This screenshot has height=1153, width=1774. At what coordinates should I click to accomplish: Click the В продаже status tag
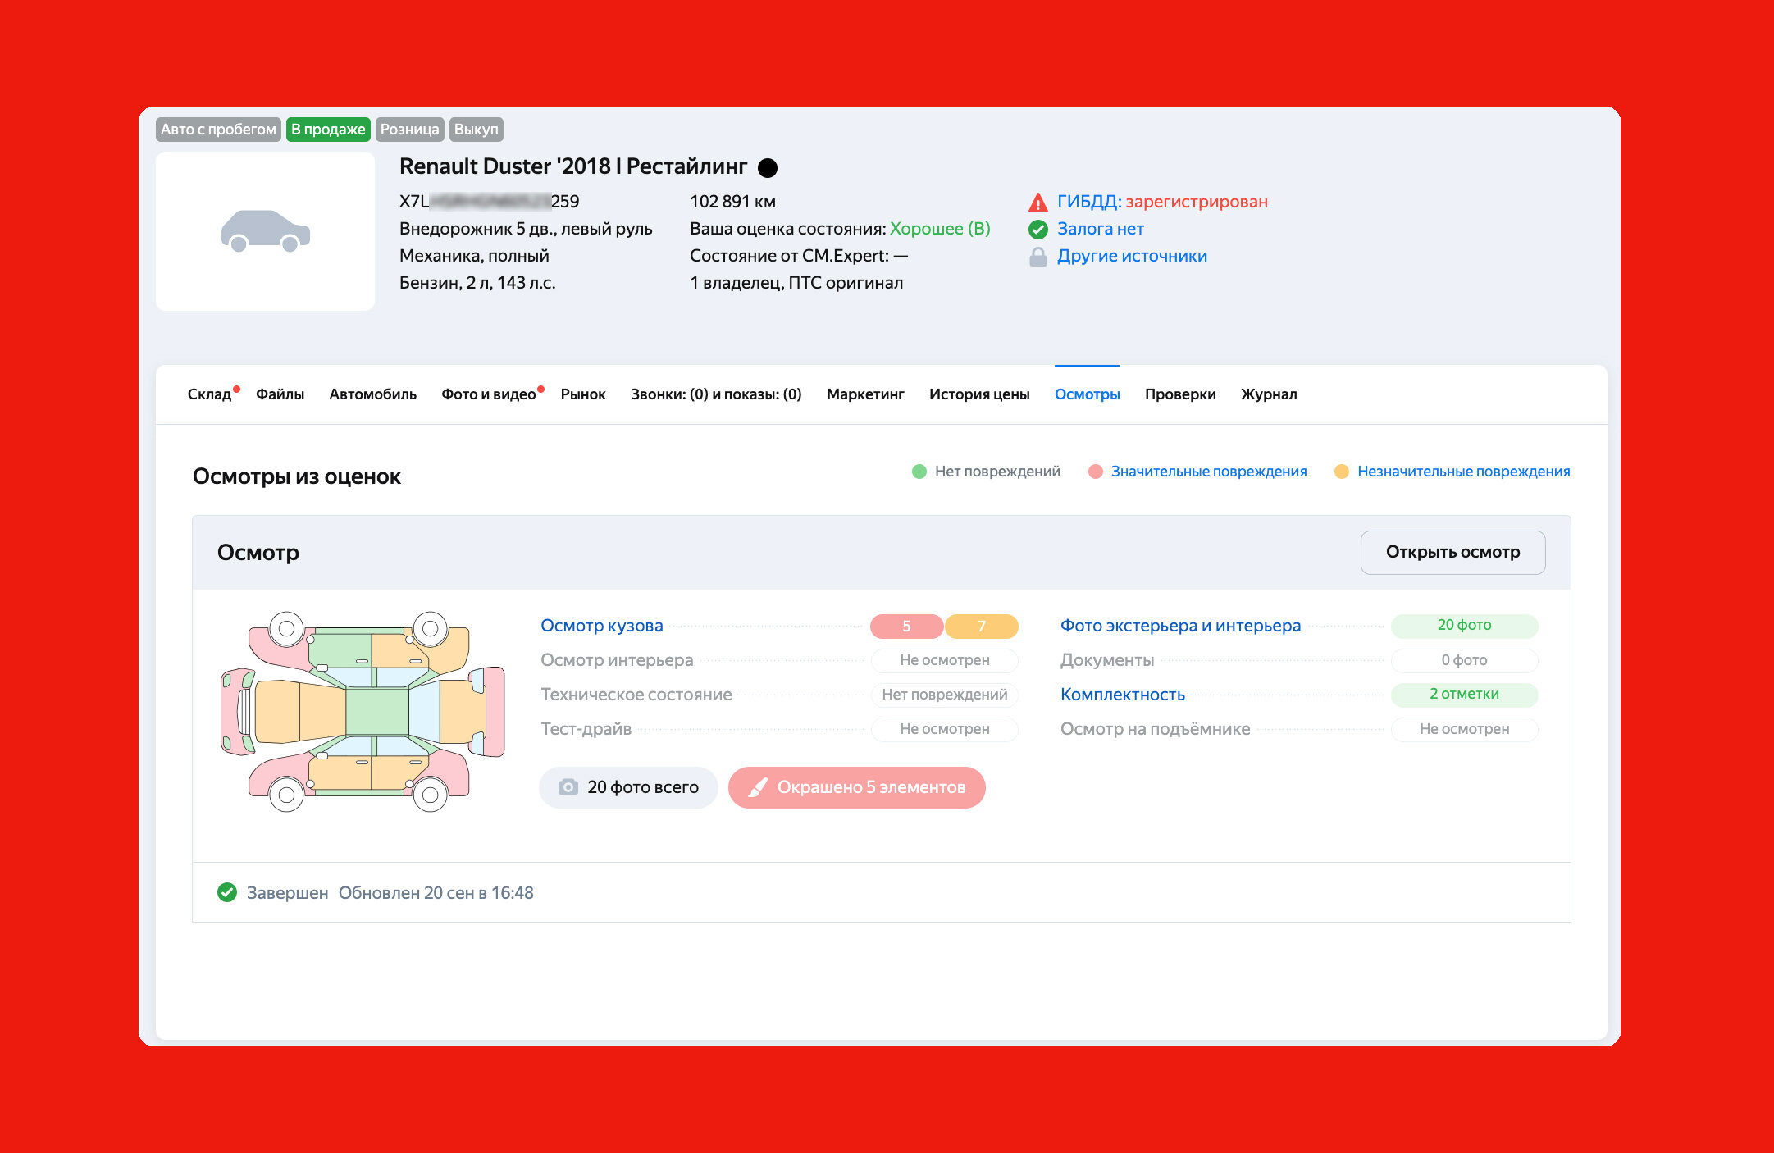click(x=328, y=130)
